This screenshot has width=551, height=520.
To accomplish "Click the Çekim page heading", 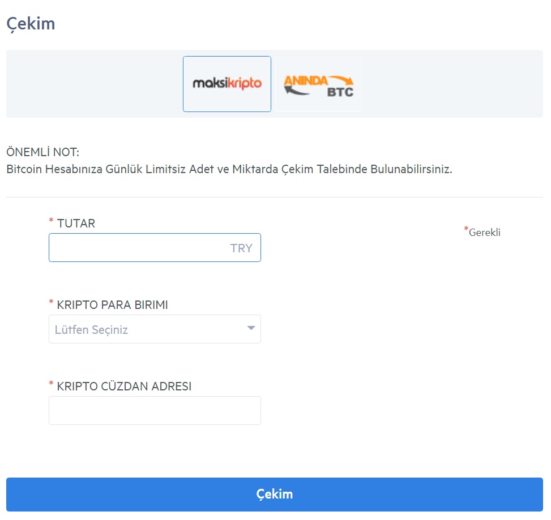I will [31, 24].
